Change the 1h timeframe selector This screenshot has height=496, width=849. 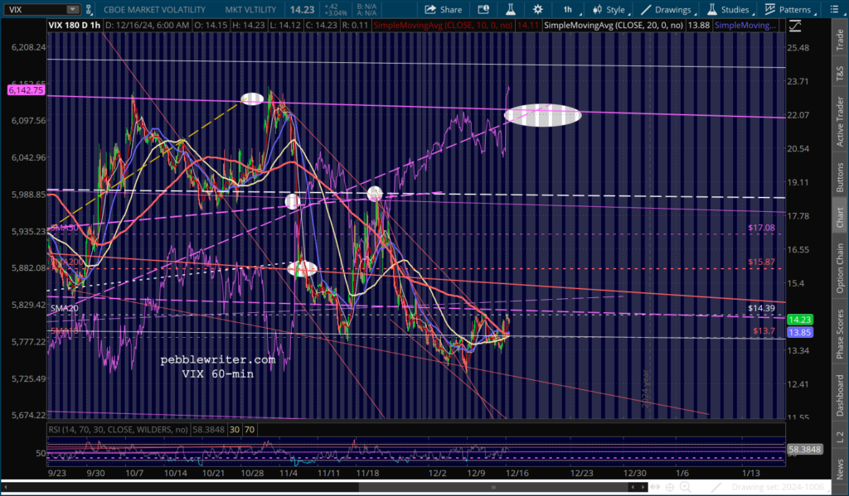(568, 9)
